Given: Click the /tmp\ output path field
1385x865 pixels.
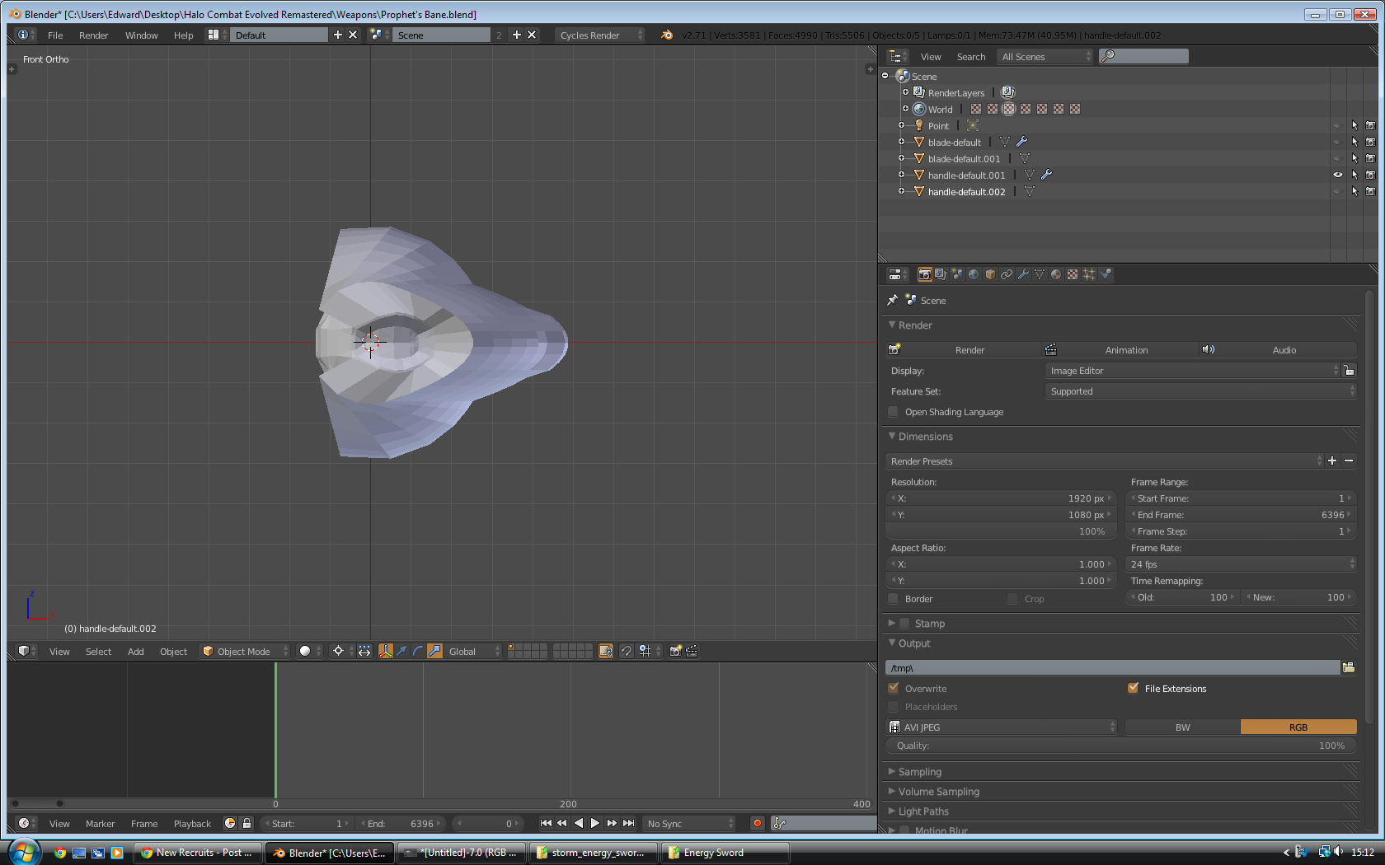Looking at the screenshot, I should [x=1111, y=667].
